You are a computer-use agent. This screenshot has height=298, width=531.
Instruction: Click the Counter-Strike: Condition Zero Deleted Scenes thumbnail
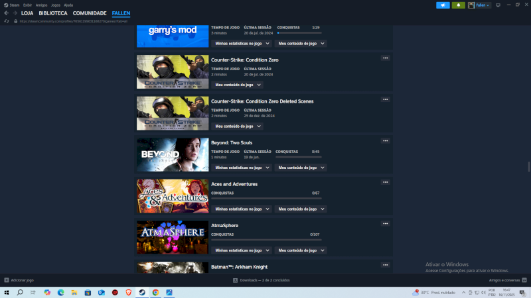tap(173, 113)
